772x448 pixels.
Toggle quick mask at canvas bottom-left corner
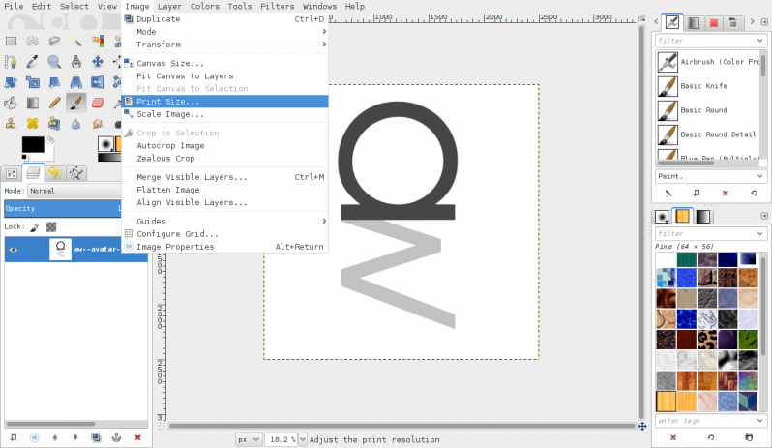coord(162,427)
